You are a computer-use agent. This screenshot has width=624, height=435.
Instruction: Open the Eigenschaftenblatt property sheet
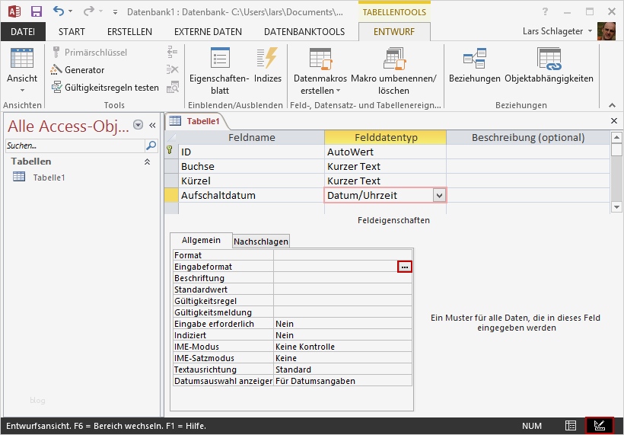[219, 71]
